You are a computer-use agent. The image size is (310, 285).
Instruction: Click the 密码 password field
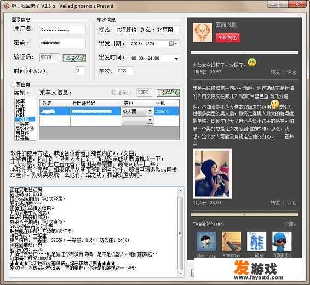(x=62, y=43)
